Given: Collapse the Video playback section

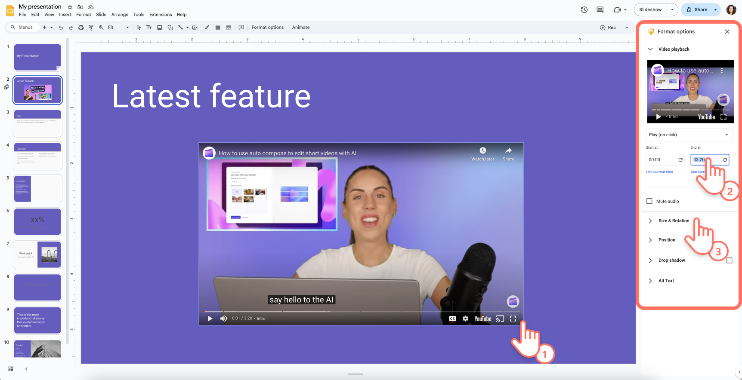Looking at the screenshot, I should 650,49.
